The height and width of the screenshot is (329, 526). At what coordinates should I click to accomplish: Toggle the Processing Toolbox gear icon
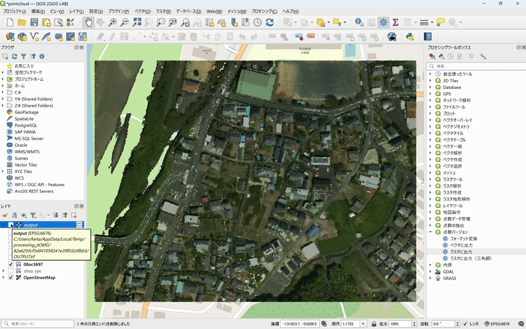(383, 23)
